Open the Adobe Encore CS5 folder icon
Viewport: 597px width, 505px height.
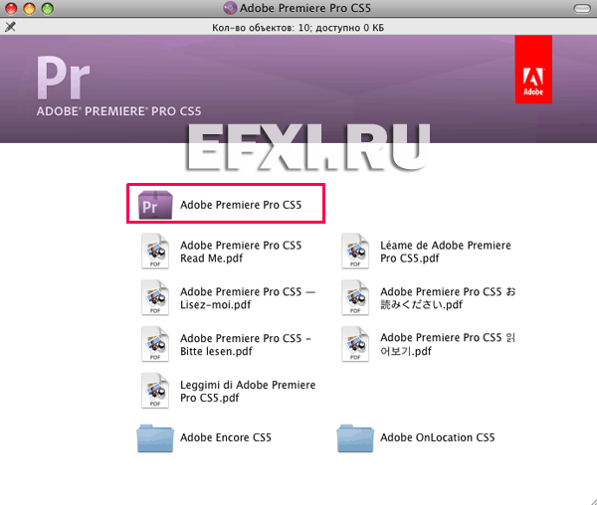pyautogui.click(x=155, y=438)
